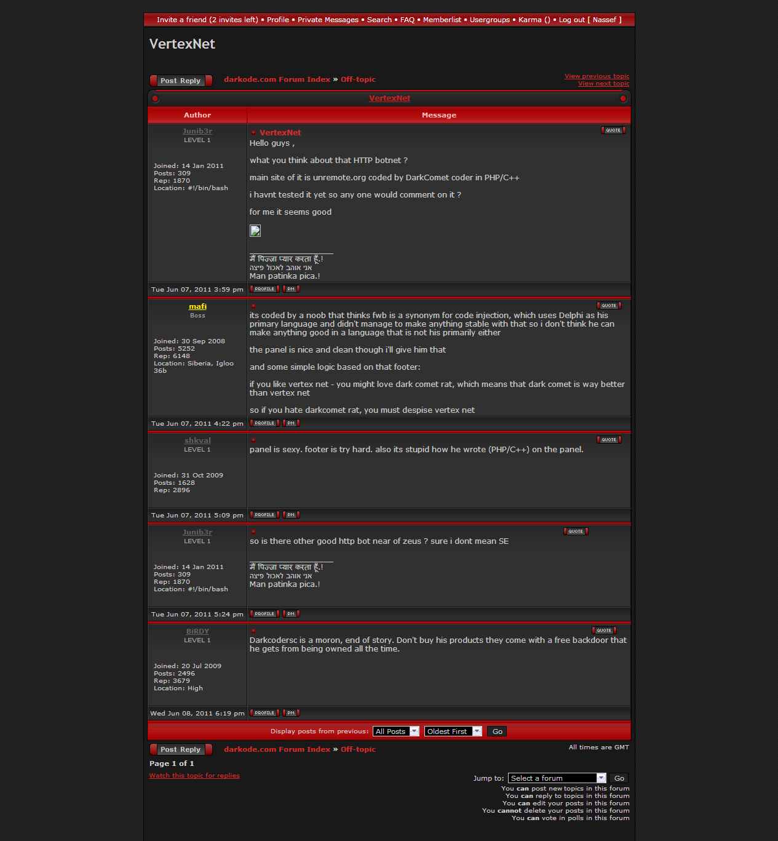The image size is (778, 841).
Task: Click QUOTE icon on Junib3r's first post
Action: pyautogui.click(x=613, y=130)
